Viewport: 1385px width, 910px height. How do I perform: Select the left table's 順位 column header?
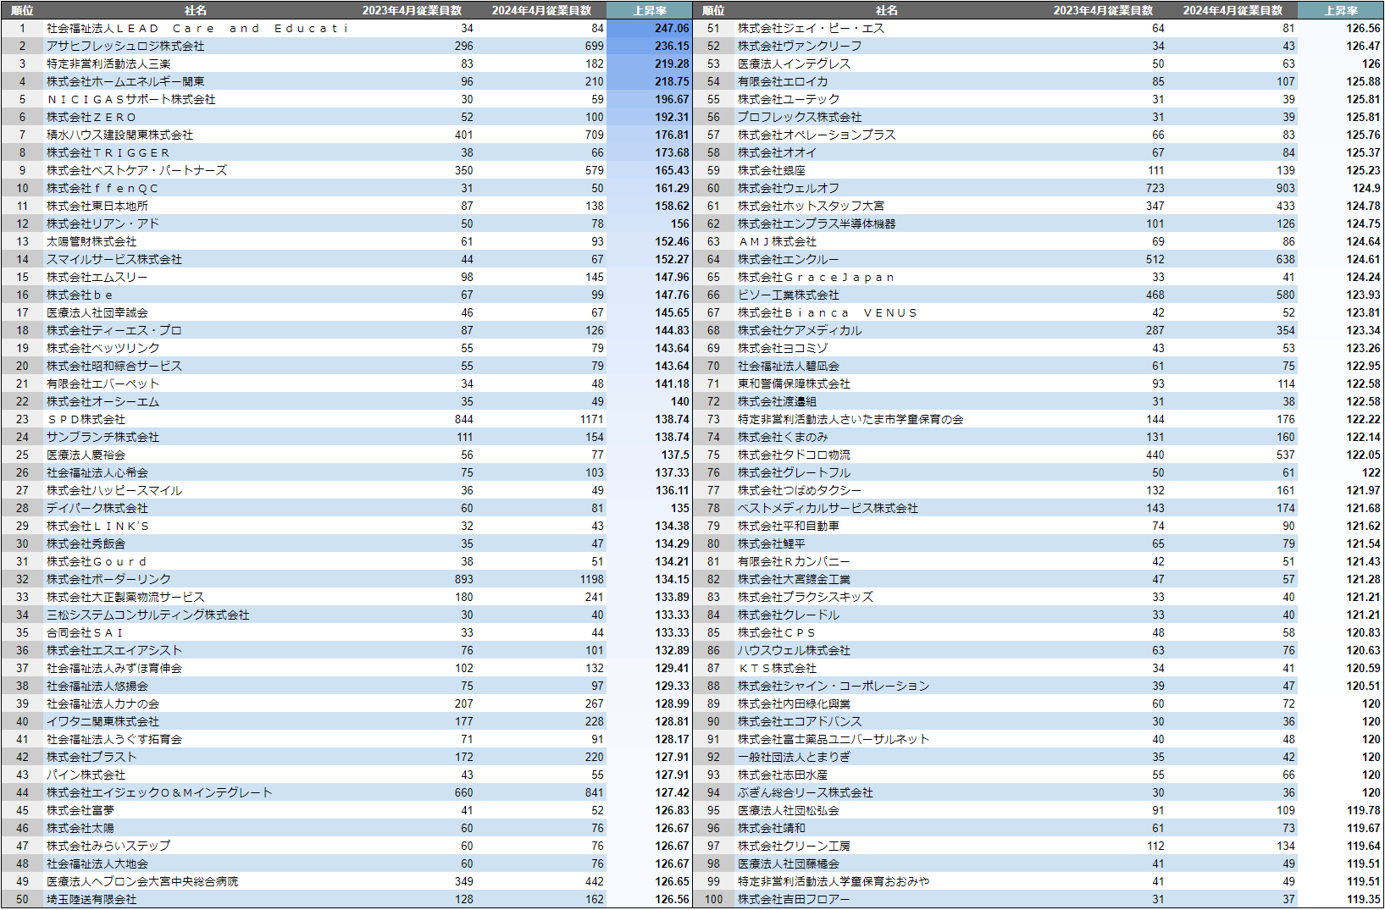22,10
